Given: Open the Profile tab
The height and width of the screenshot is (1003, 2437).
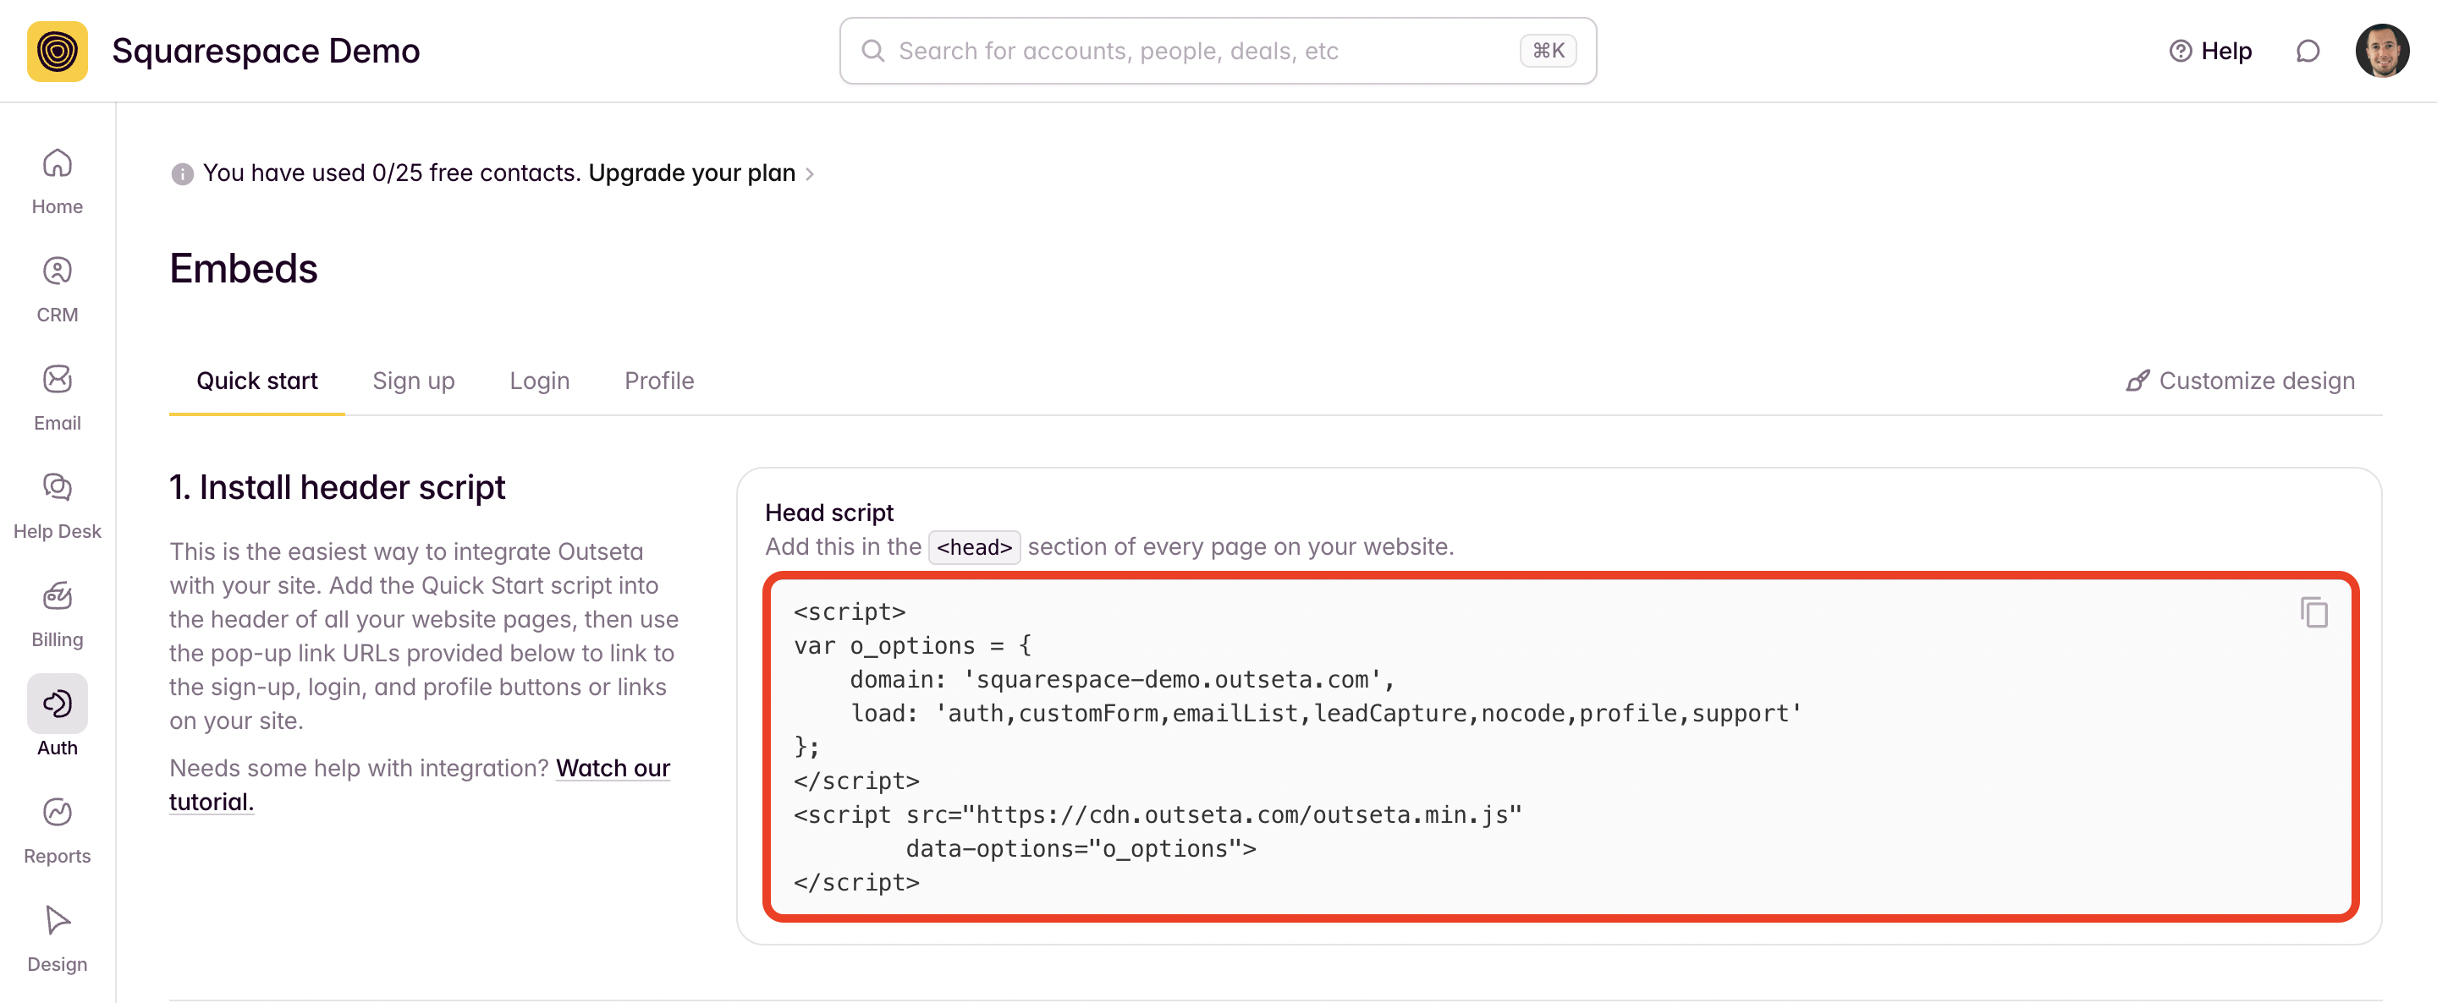Looking at the screenshot, I should (658, 381).
